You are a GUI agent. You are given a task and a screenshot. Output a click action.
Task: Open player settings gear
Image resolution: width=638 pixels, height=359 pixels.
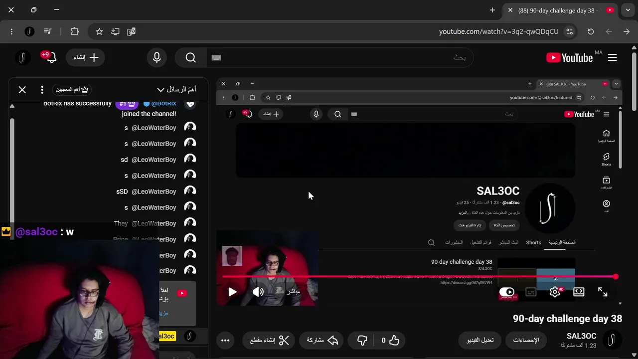(x=555, y=292)
